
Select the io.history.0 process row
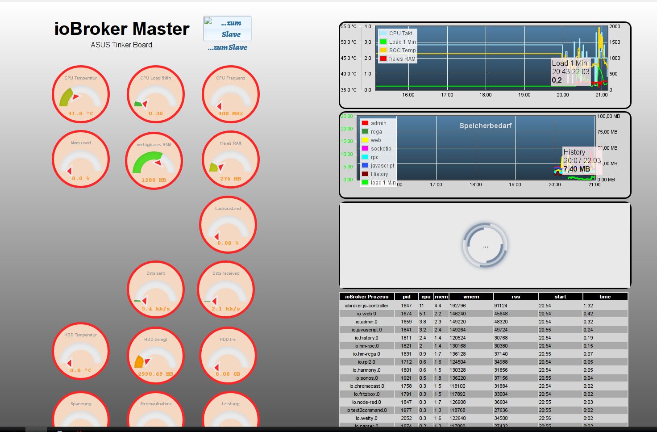coord(484,338)
